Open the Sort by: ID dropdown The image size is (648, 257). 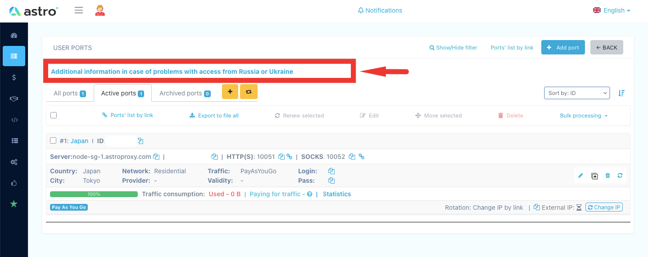(x=577, y=93)
